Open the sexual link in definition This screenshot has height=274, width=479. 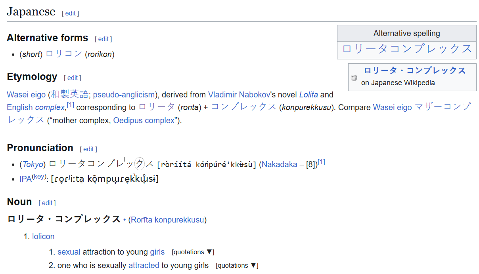[x=69, y=252]
